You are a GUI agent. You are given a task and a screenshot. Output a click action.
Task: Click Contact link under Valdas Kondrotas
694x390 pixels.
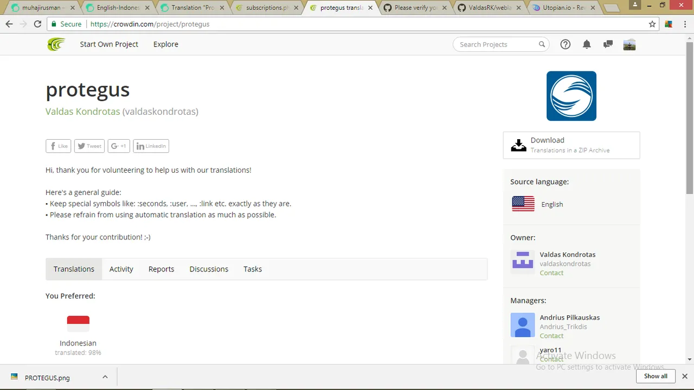point(551,273)
